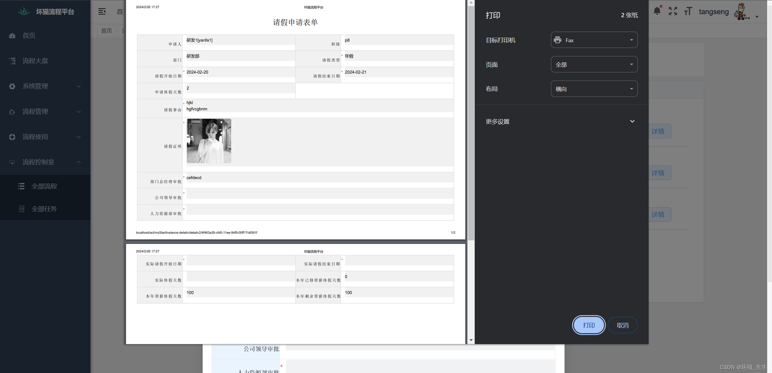This screenshot has height=373, width=772.
Task: Click tangseng user avatar image
Action: coord(741,11)
